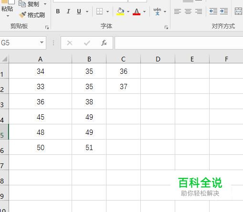
Task: Select cell A2 containing 33
Action: point(41,86)
